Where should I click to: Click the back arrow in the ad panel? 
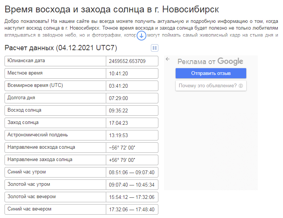(x=168, y=59)
